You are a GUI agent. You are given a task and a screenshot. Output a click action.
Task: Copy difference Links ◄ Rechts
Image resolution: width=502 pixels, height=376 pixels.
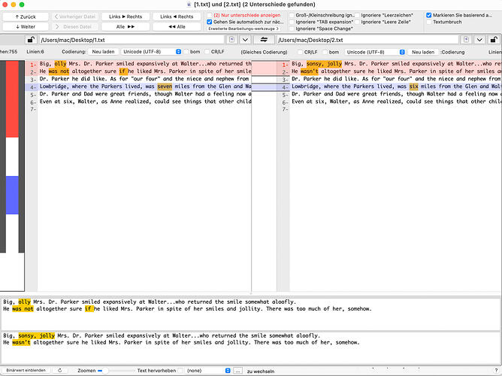(177, 17)
